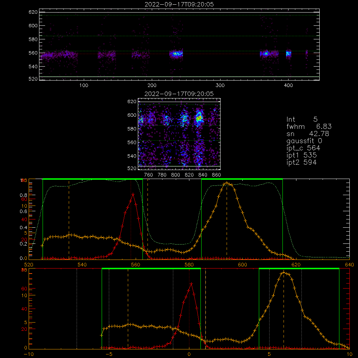
Task: Select the 'Int 5' readout line
Action: 302,119
